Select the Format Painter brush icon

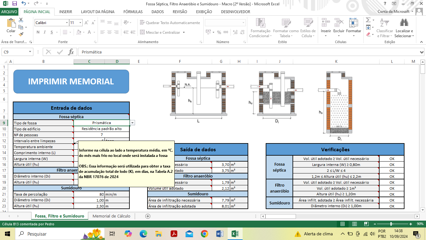21,34
